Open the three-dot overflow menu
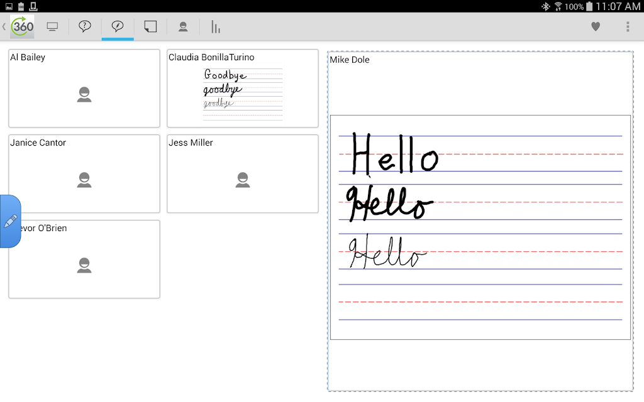This screenshot has height=402, width=644. (628, 26)
